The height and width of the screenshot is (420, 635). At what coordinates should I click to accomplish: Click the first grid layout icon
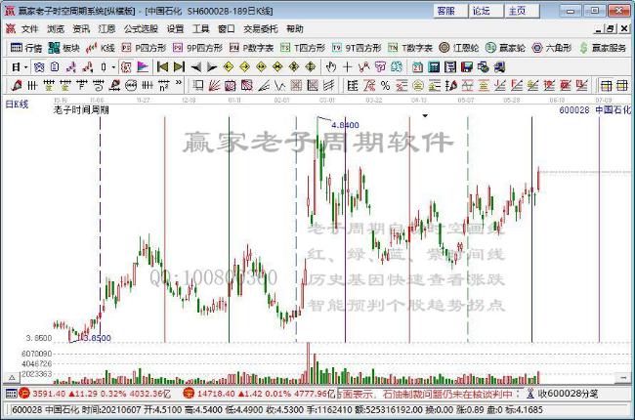tap(607, 85)
